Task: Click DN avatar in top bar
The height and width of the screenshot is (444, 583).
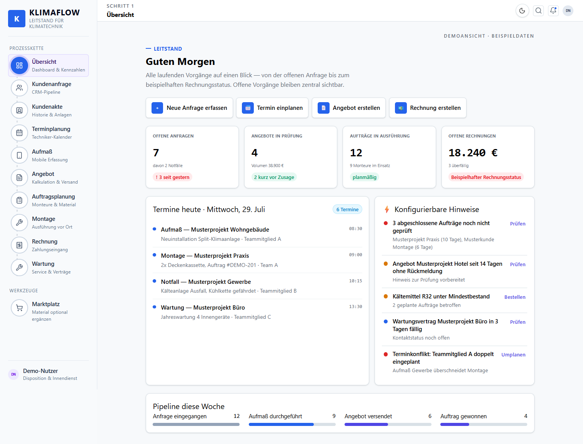Action: click(568, 11)
